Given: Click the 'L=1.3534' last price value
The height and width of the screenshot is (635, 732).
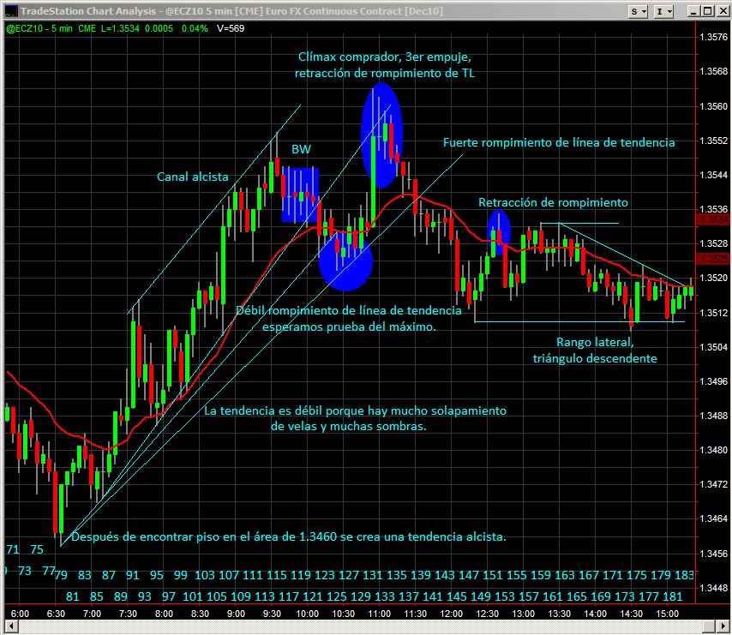Looking at the screenshot, I should click(120, 28).
